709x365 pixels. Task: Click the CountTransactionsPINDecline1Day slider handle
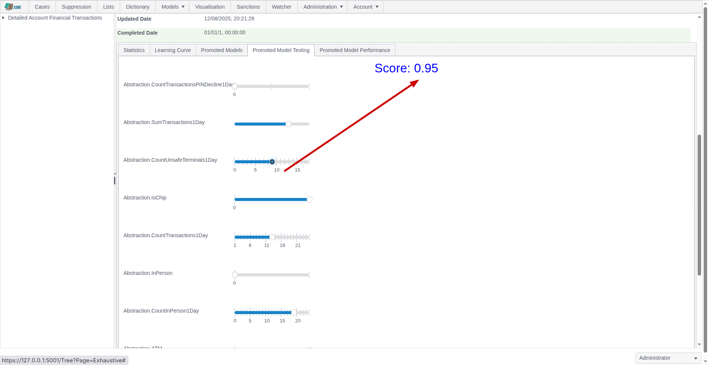(235, 86)
